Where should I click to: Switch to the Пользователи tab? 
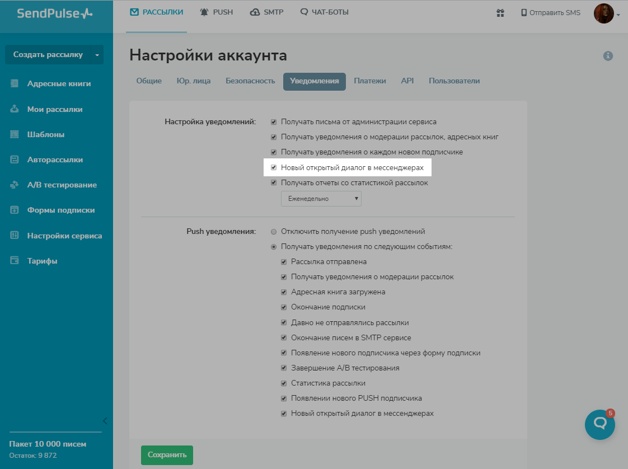454,81
